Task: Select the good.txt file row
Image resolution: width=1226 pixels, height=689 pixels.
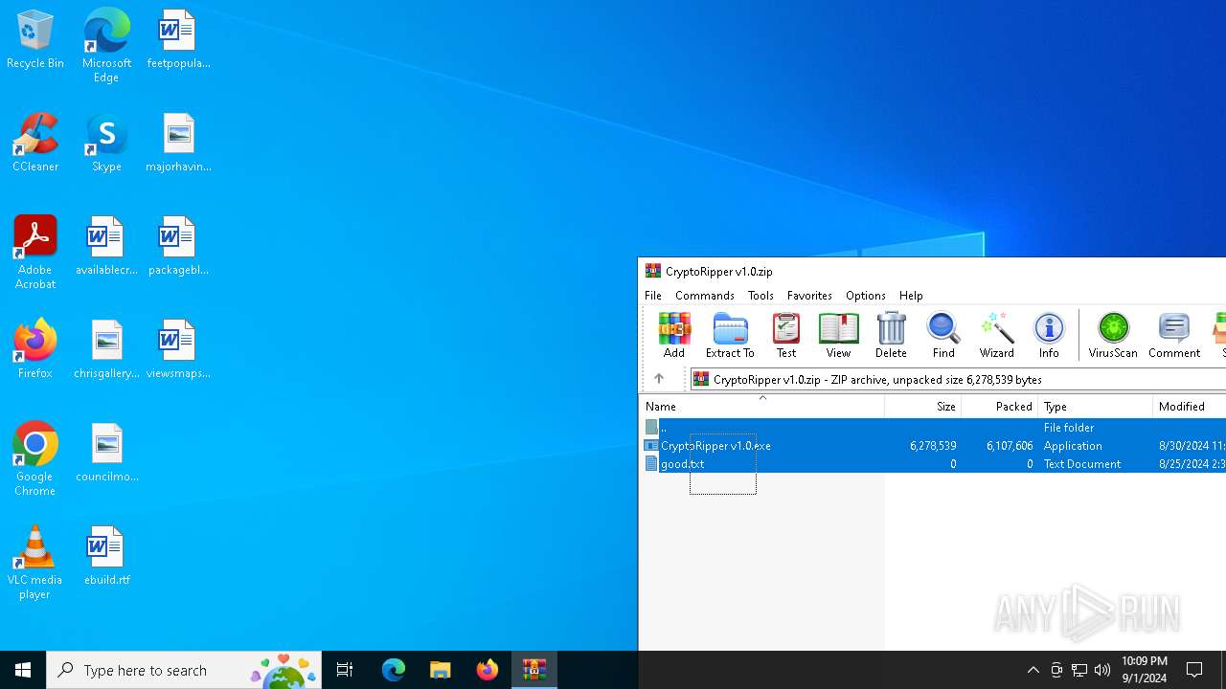Action: (x=934, y=464)
